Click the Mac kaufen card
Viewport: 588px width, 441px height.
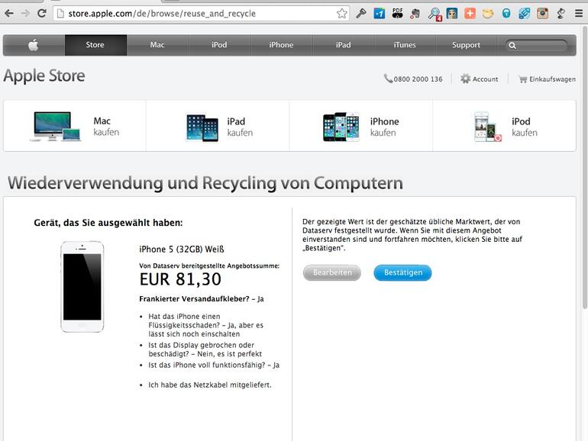coord(75,126)
